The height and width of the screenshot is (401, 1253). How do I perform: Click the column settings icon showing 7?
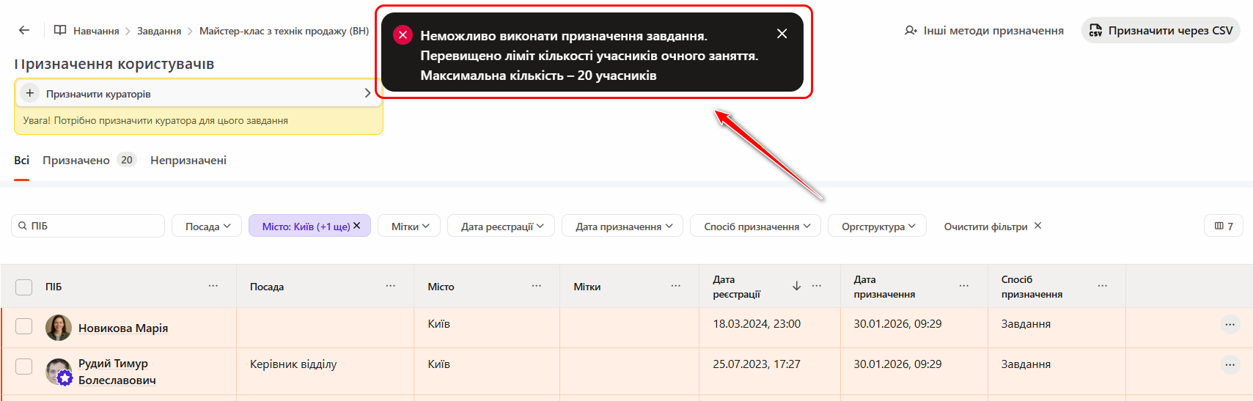pyautogui.click(x=1223, y=226)
